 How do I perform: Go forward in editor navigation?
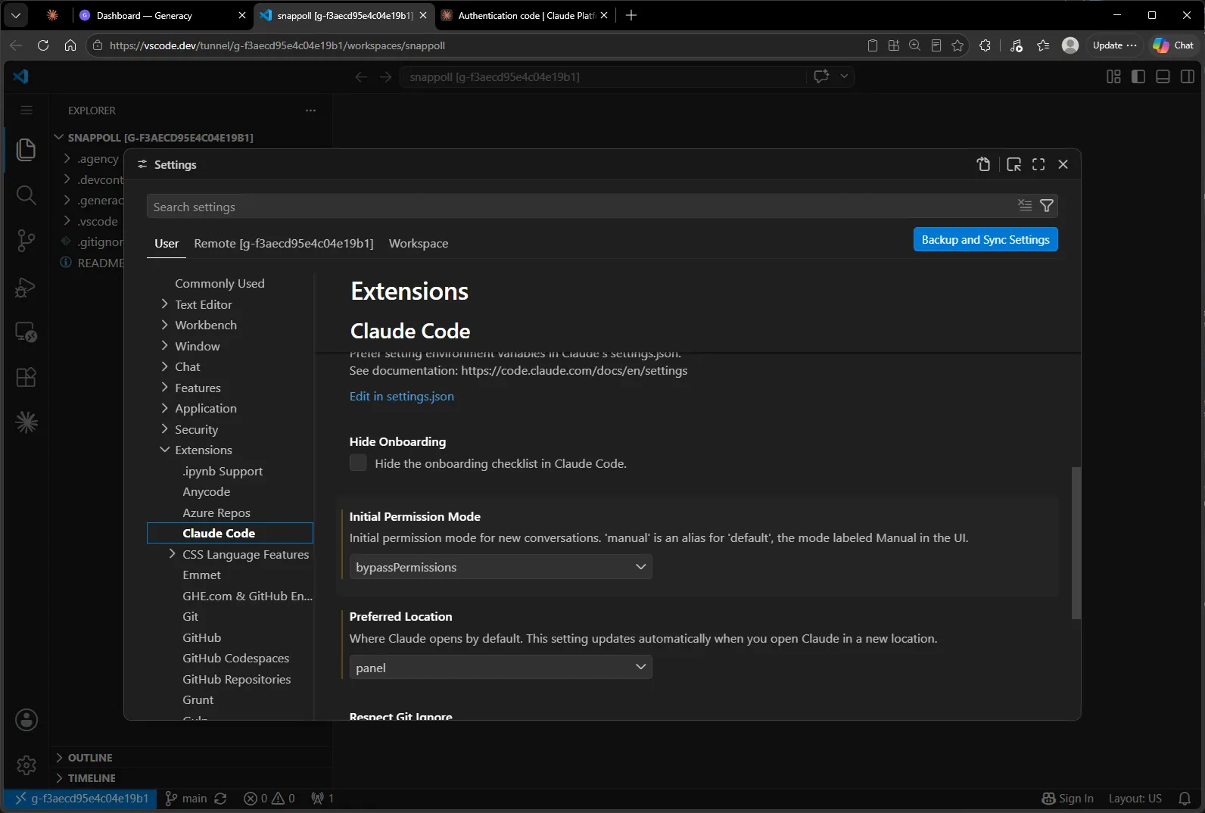click(x=385, y=76)
